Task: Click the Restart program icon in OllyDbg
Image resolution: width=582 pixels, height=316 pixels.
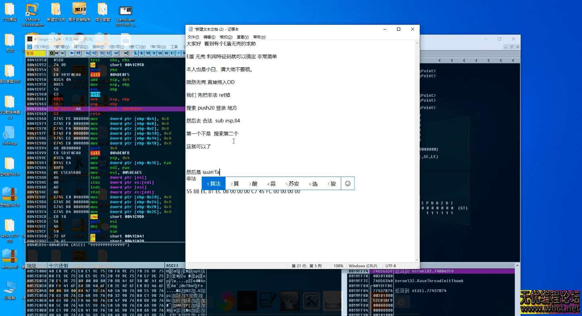Action: 56,53
